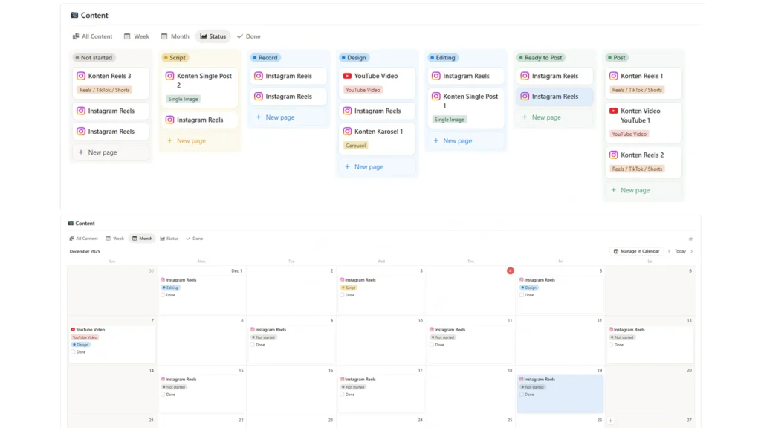761x428 pixels.
Task: Click the orange Reels / TikTok / Shorts tag on Konten Reels 1
Action: pyautogui.click(x=637, y=90)
